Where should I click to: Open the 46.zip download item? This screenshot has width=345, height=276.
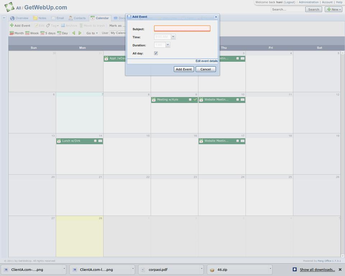[239, 270]
